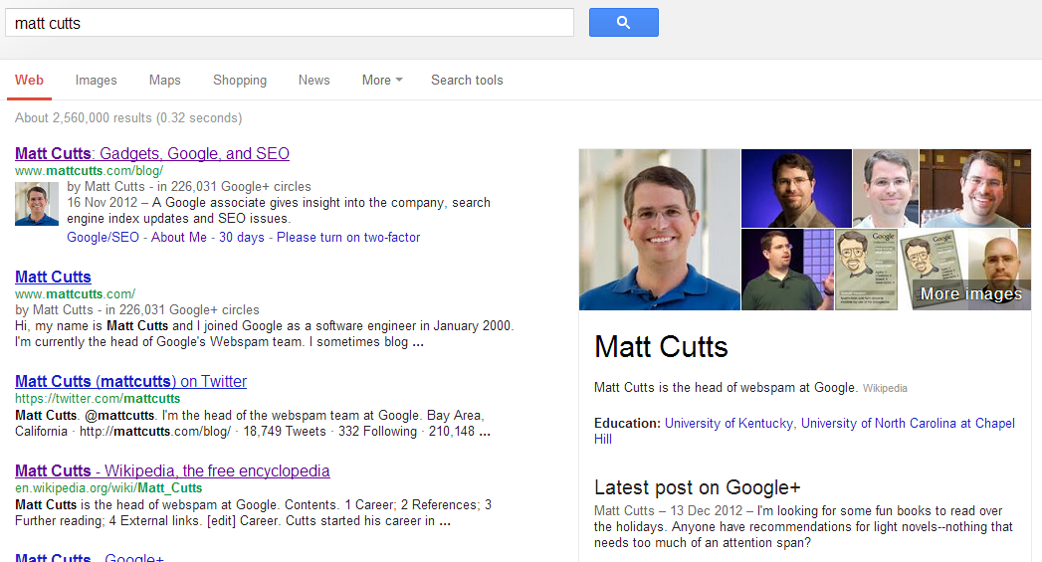Open the photo of Matt Cutts speaking on stage

pyautogui.click(x=787, y=269)
